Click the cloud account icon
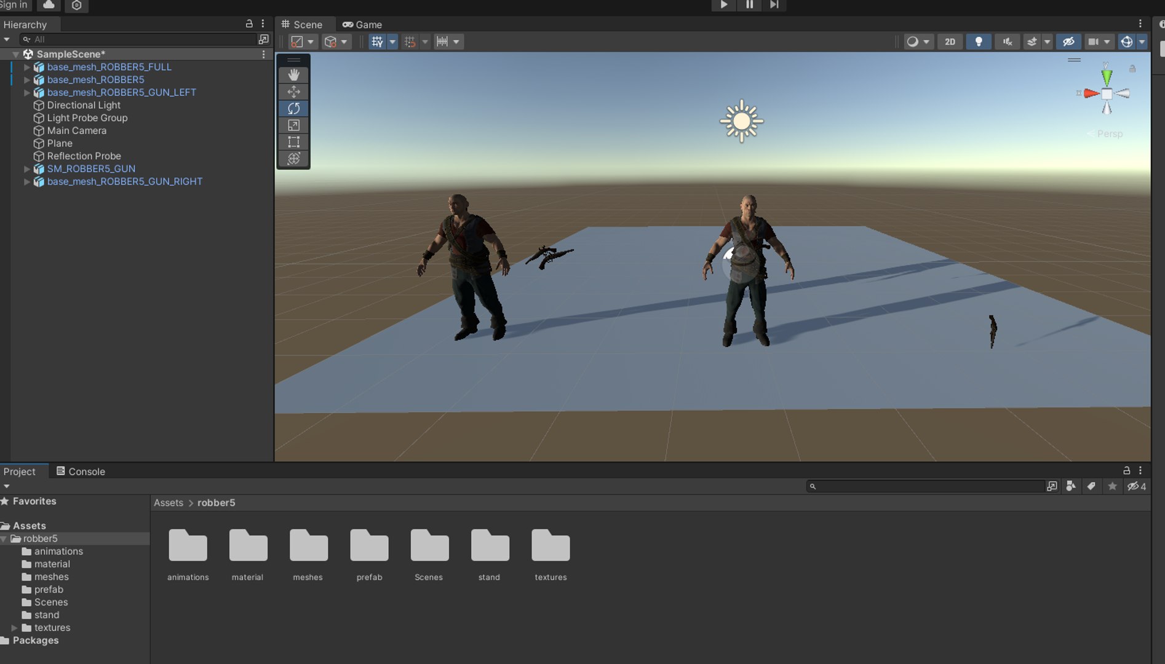 click(x=49, y=5)
